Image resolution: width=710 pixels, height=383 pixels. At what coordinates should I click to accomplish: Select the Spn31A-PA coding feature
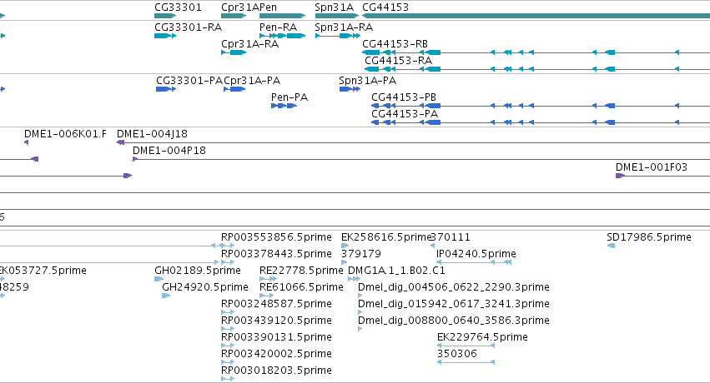350,89
